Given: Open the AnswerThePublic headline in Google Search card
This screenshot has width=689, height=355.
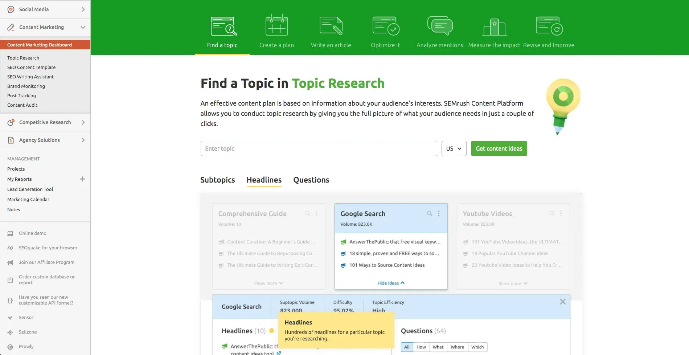Looking at the screenshot, I should pyautogui.click(x=395, y=242).
